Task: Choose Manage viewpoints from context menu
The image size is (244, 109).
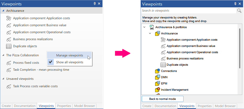Action: coord(69,55)
